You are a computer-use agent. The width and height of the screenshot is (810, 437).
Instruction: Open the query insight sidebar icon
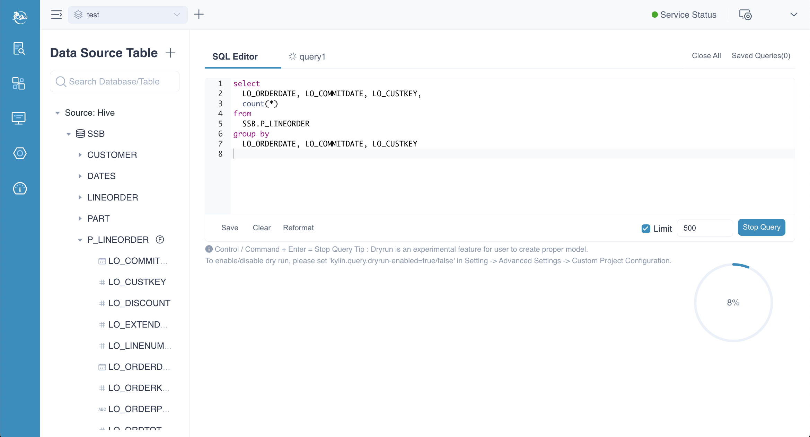coord(19,48)
